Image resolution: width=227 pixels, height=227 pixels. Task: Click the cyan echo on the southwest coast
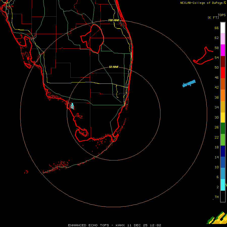72,106
